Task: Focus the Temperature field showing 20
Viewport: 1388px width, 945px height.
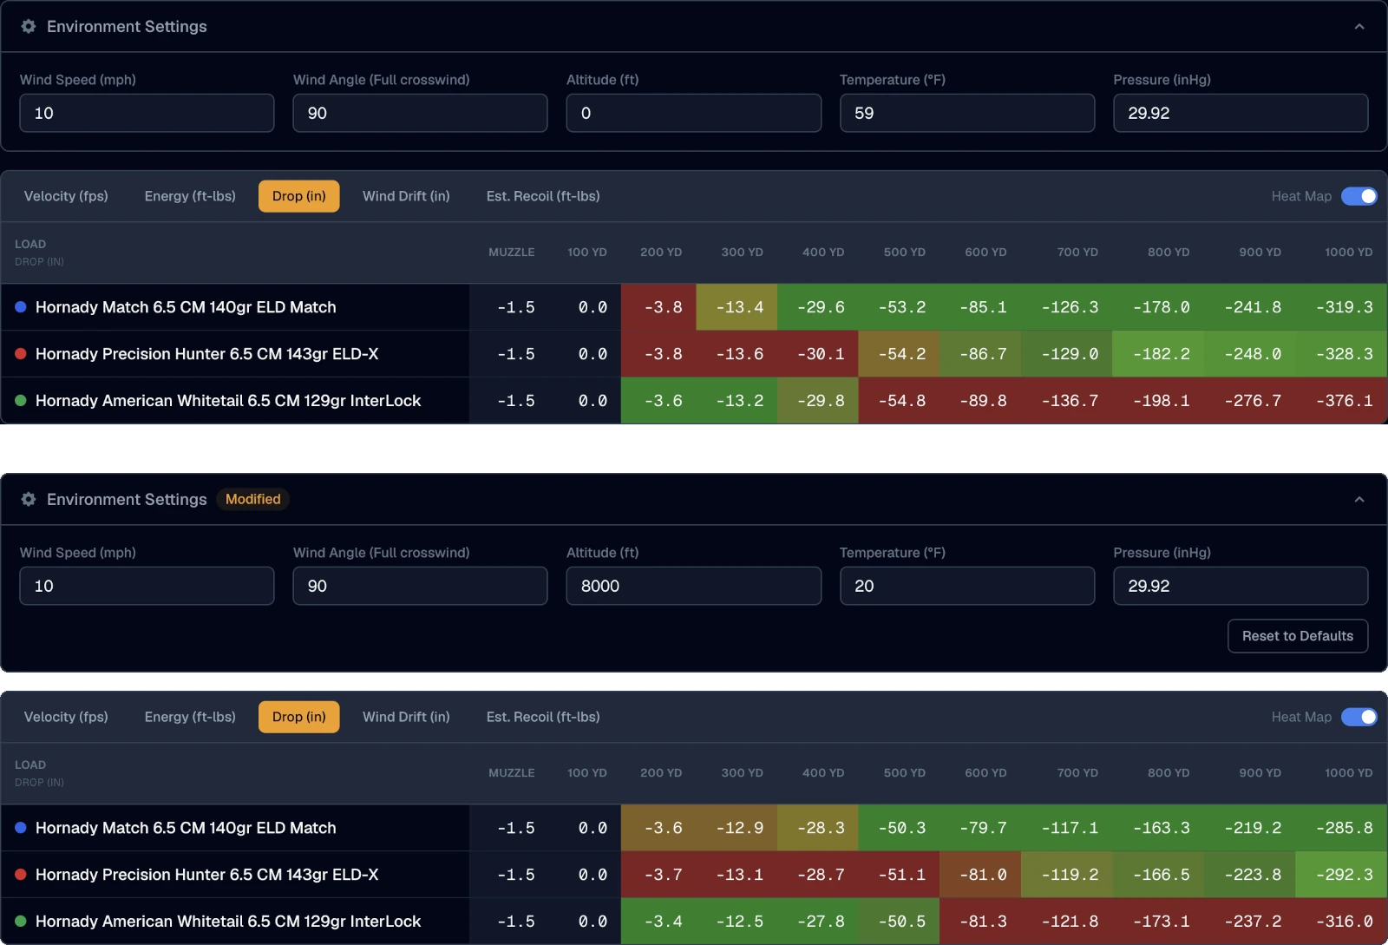Action: 967,586
